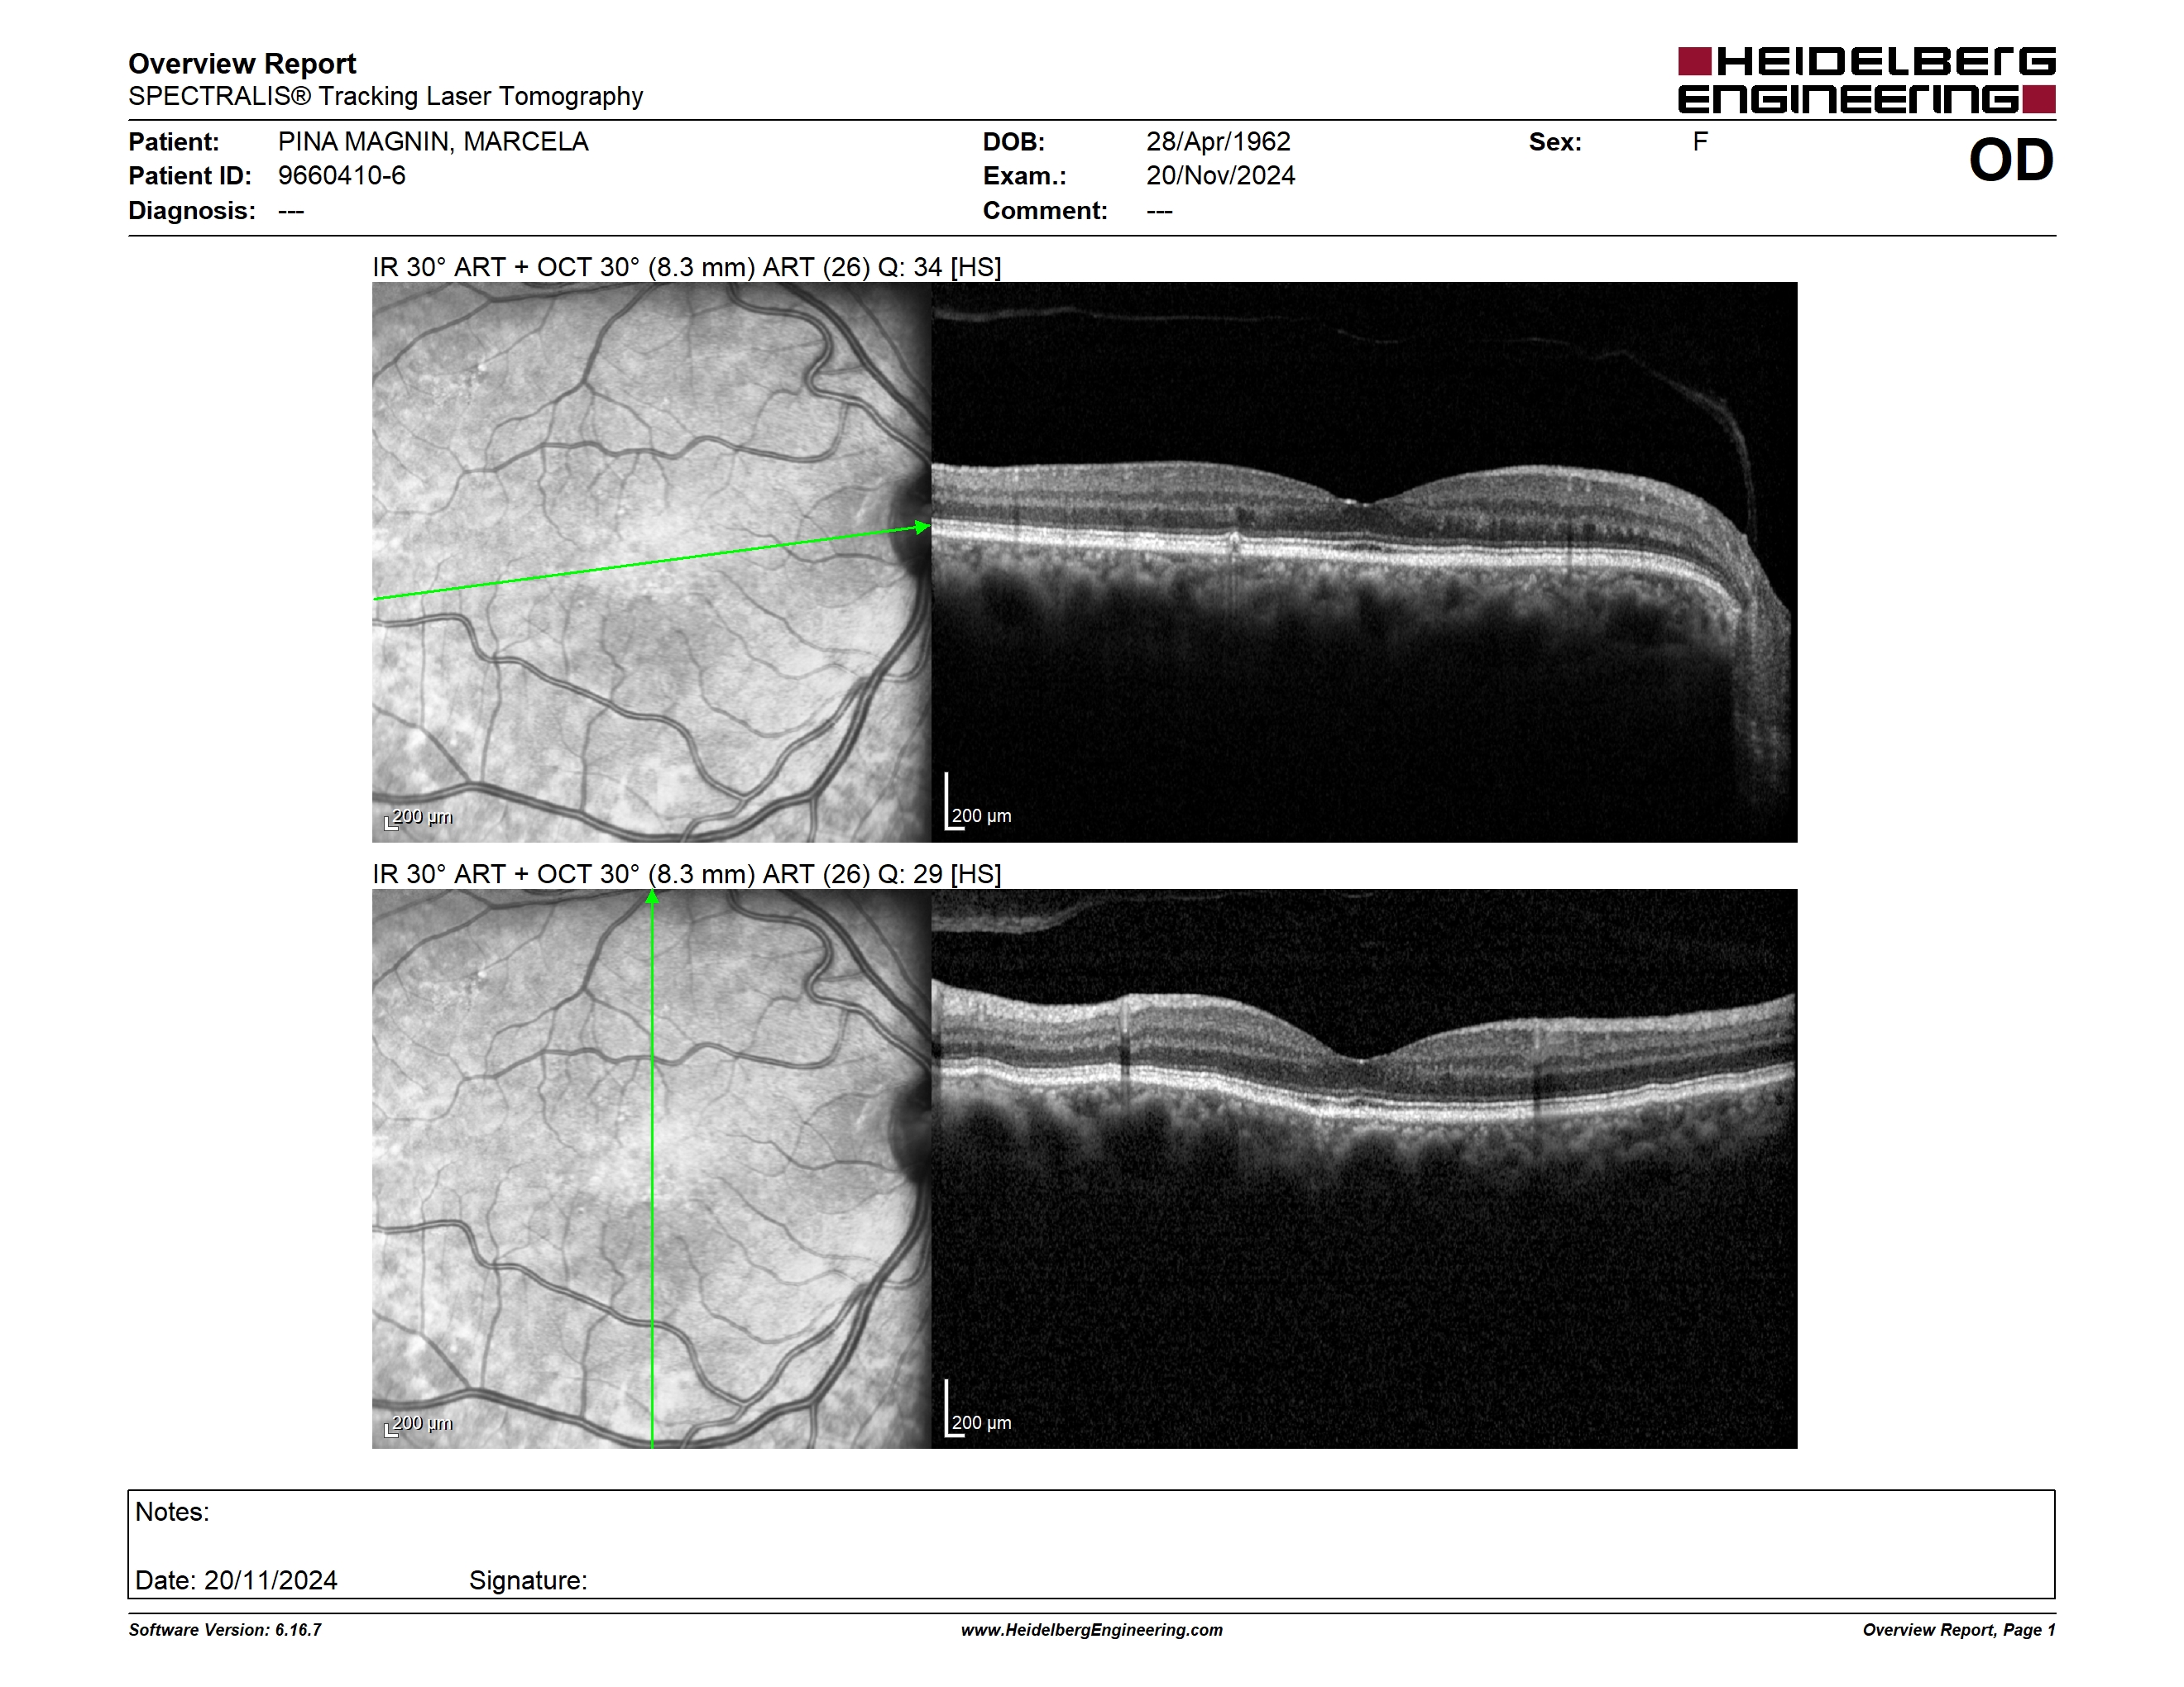Open upper infrared fundus image with oblique scan line
Viewport: 2184px width, 1687px height.
(652, 562)
